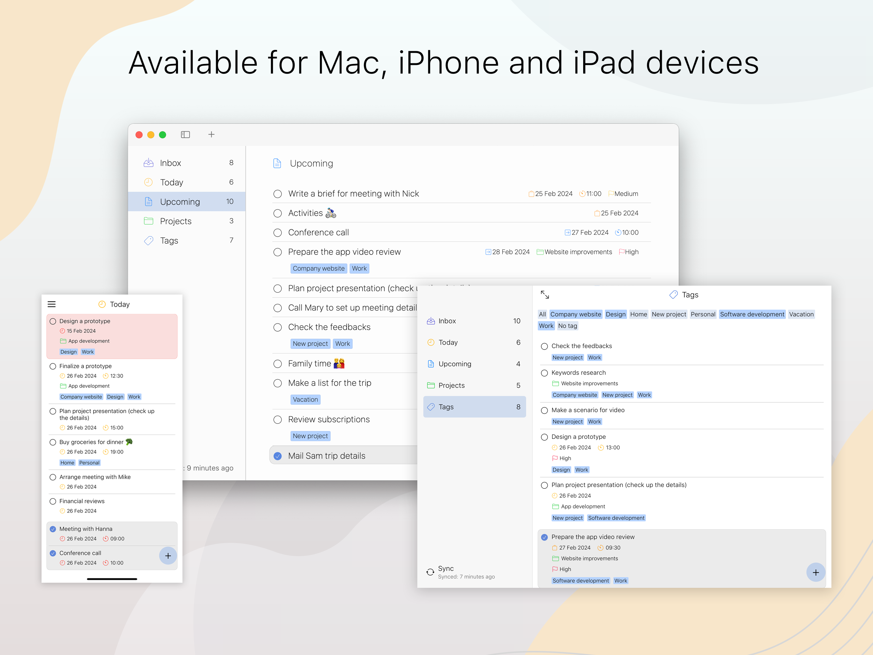Viewport: 873px width, 655px height.
Task: Click the Vacation tag under trip list task
Action: (x=305, y=399)
